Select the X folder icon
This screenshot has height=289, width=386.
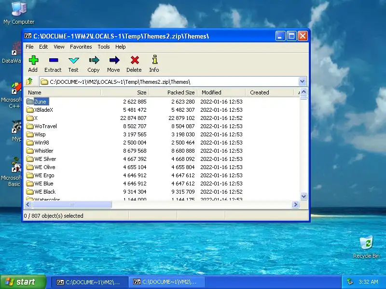[x=30, y=118]
